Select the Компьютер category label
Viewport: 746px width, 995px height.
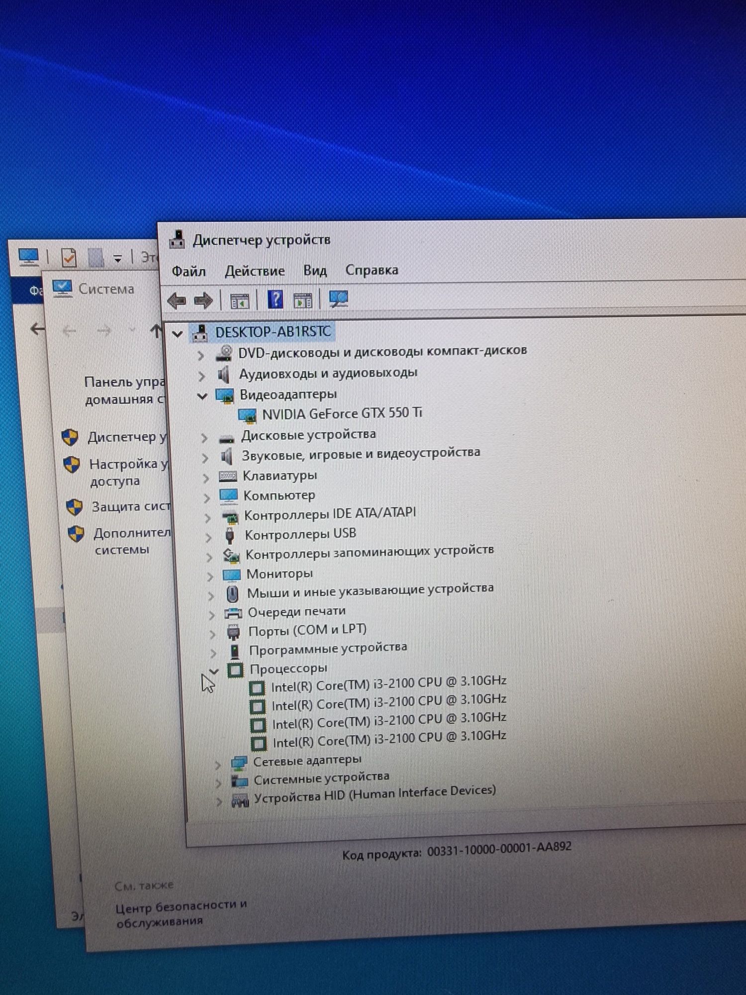[279, 496]
